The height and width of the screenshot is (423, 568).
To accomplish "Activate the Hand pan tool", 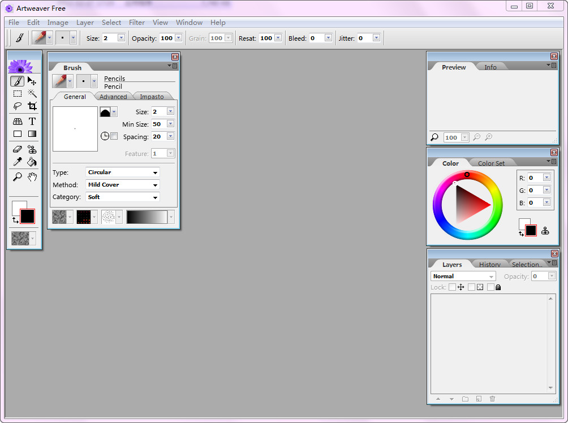I will (x=32, y=177).
